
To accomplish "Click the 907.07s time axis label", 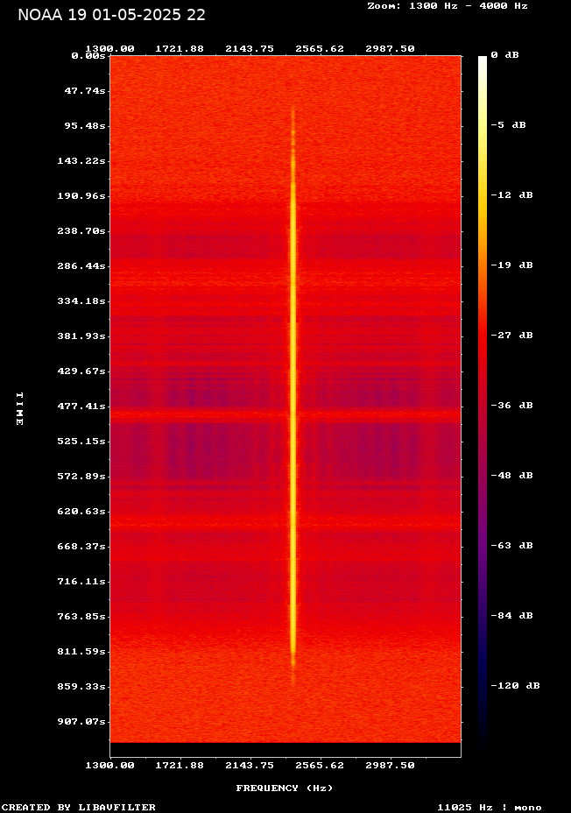I will (81, 722).
